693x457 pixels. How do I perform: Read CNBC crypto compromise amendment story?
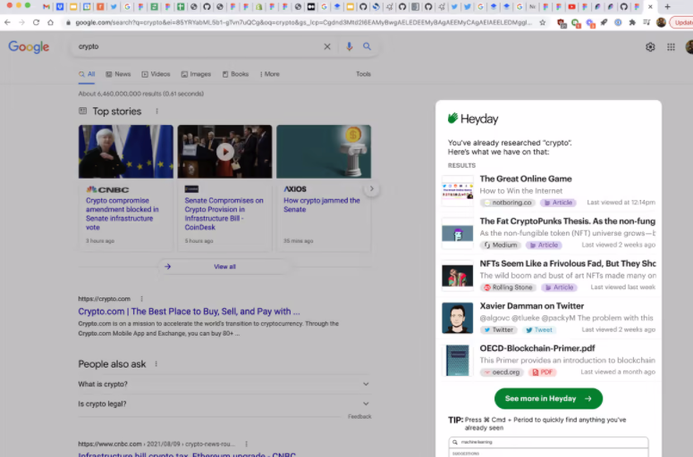point(122,213)
